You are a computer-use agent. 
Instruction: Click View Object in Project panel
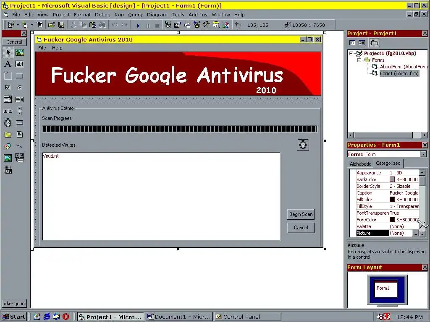tap(362, 43)
